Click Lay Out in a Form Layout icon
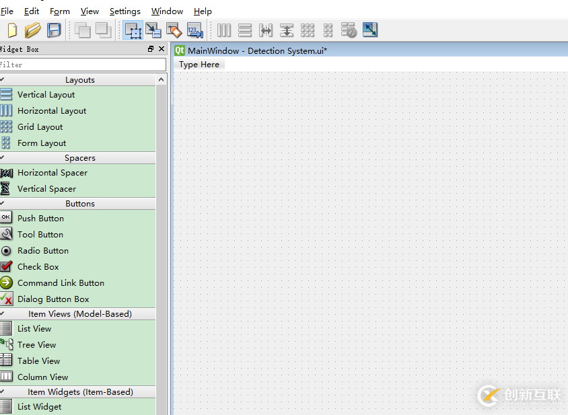Screen dimensions: 568x415 click(x=328, y=30)
